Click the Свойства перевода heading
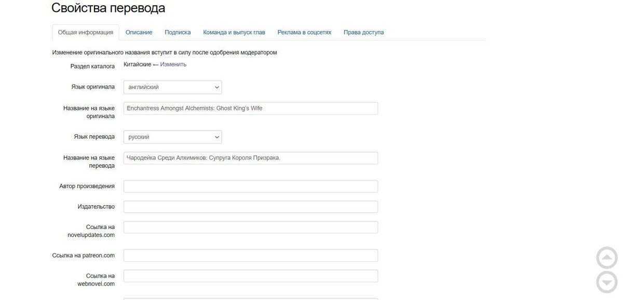This screenshot has width=623, height=300. click(109, 8)
